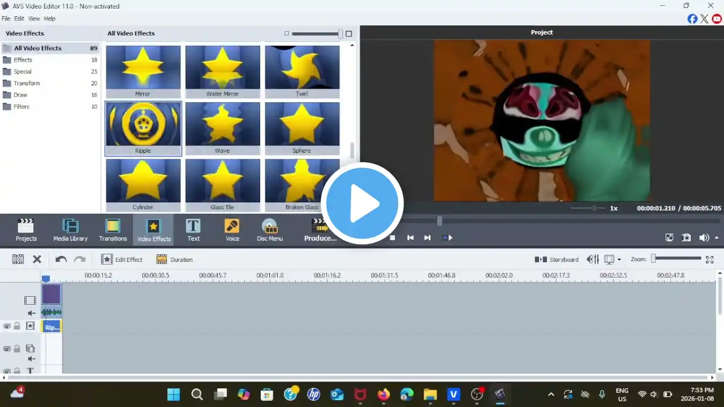Image resolution: width=724 pixels, height=407 pixels.
Task: Switch to Storyboard view
Action: (x=557, y=259)
